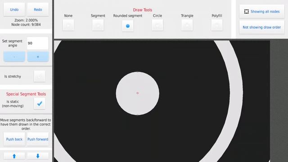Click the Zoom 2.000% text

pyautogui.click(x=26, y=20)
